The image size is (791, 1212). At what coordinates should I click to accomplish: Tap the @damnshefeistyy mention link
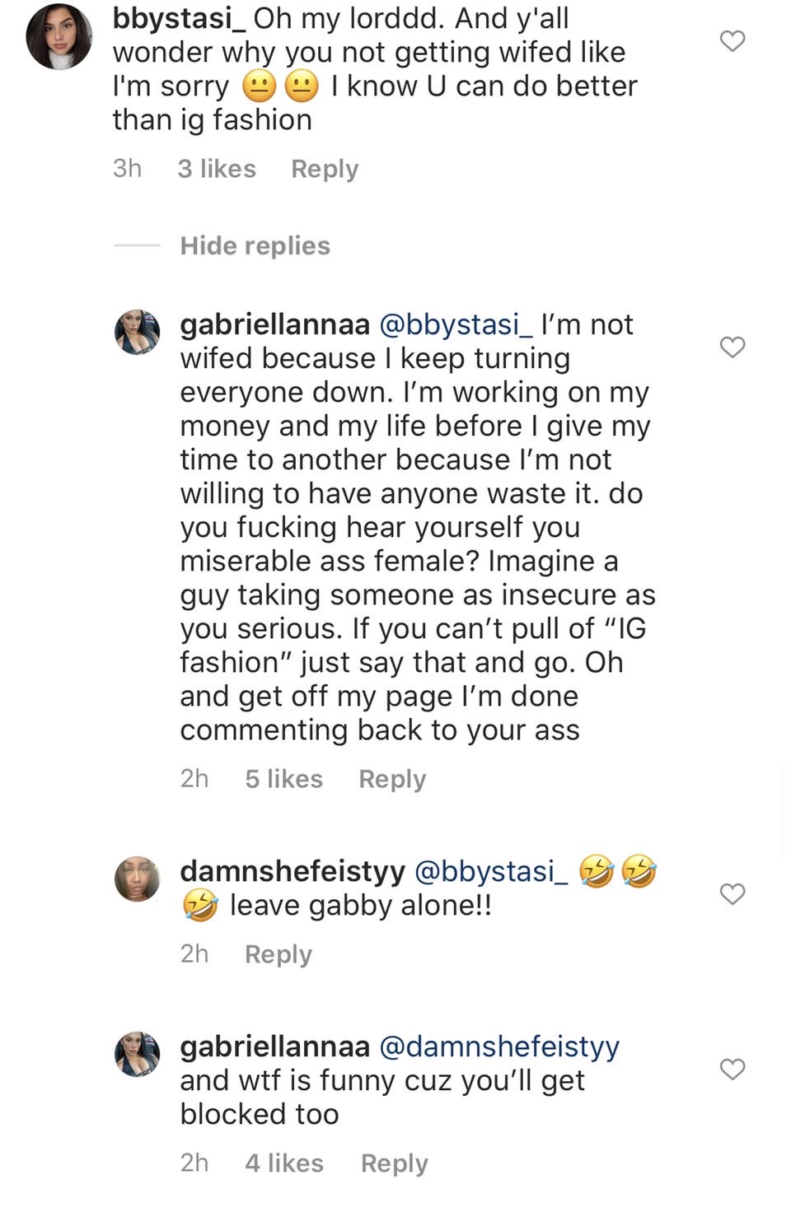(x=499, y=1047)
